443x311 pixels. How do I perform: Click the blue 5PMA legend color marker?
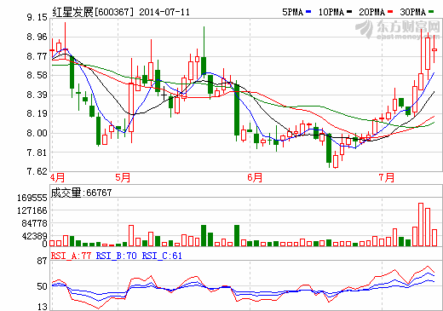pyautogui.click(x=308, y=12)
